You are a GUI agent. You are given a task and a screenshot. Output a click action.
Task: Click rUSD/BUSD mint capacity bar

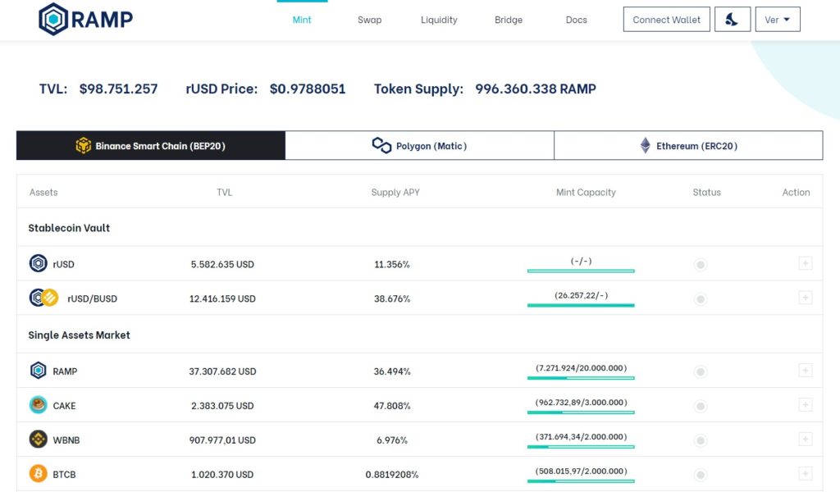coord(581,305)
